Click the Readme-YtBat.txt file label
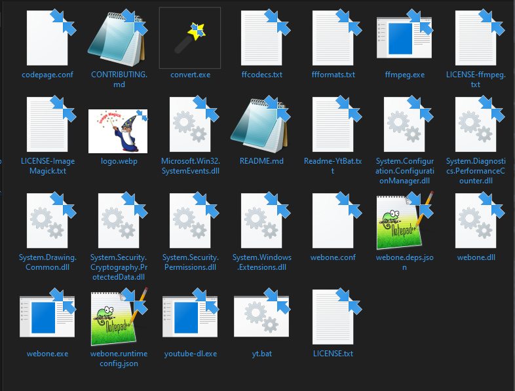 pos(333,166)
